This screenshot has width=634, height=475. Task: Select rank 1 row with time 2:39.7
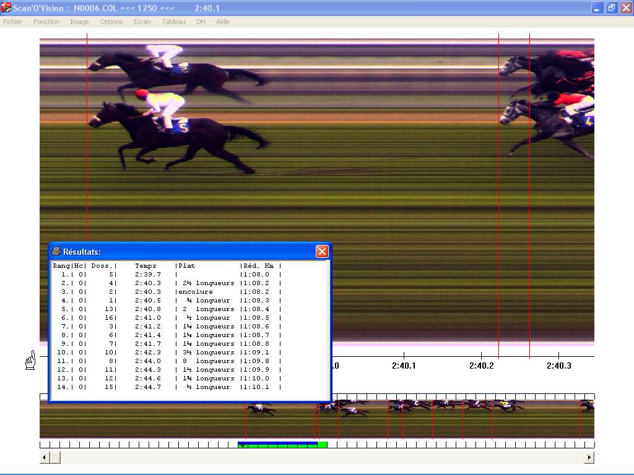[x=167, y=274]
